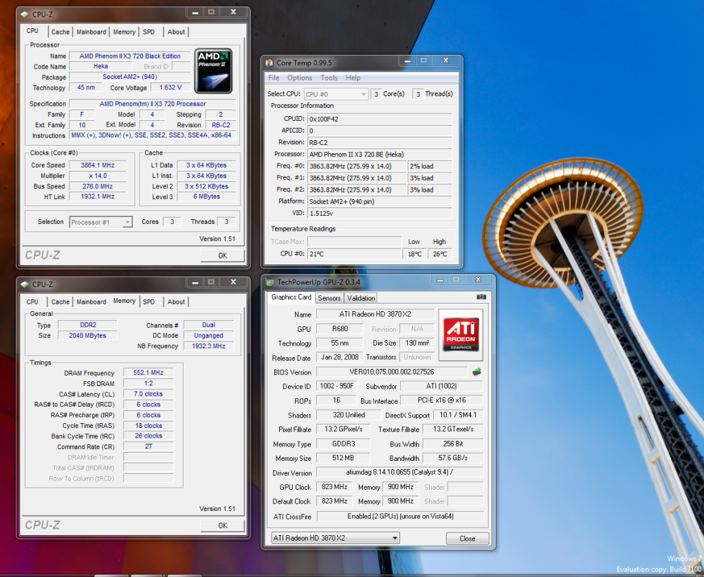Click the Bus Speed 276.0 MHz value

tap(98, 186)
